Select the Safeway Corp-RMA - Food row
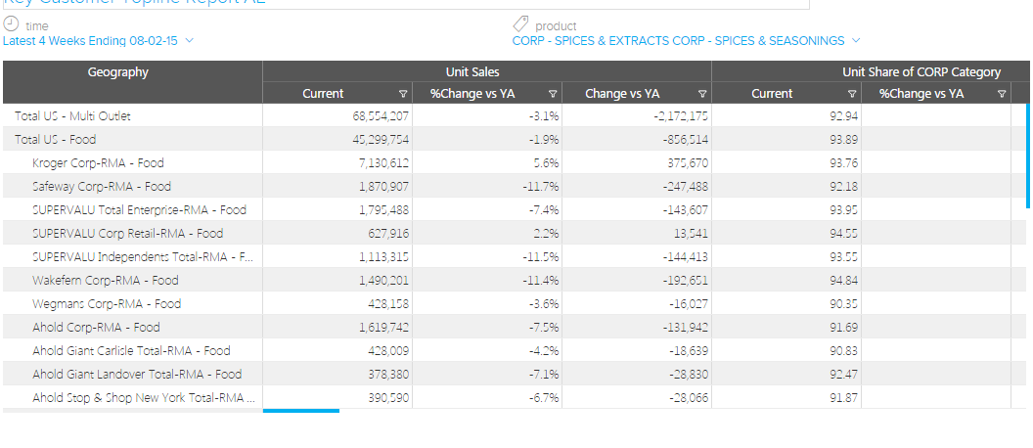 [102, 187]
